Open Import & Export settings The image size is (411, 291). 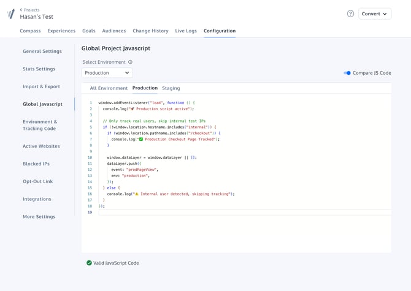[x=41, y=86]
